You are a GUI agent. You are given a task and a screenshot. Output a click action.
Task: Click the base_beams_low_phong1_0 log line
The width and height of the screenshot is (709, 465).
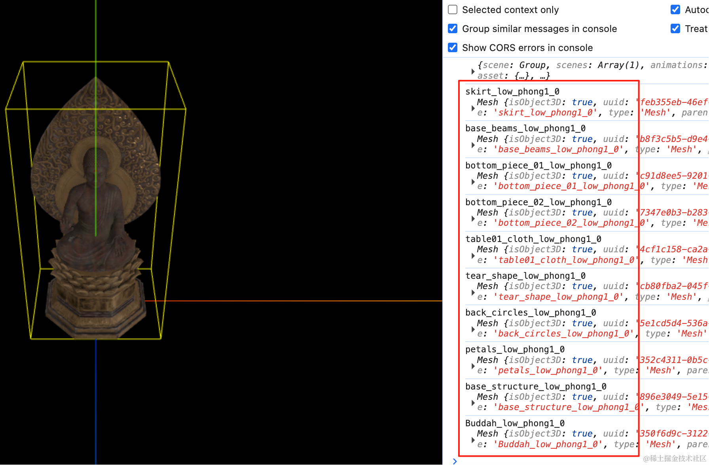pos(525,129)
